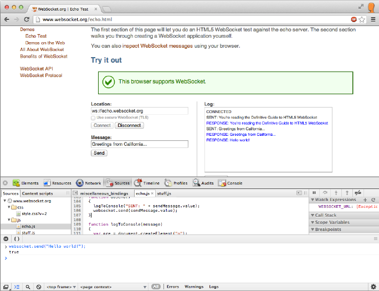Bookmark this page with the star
379x291 pixels.
click(x=362, y=19)
